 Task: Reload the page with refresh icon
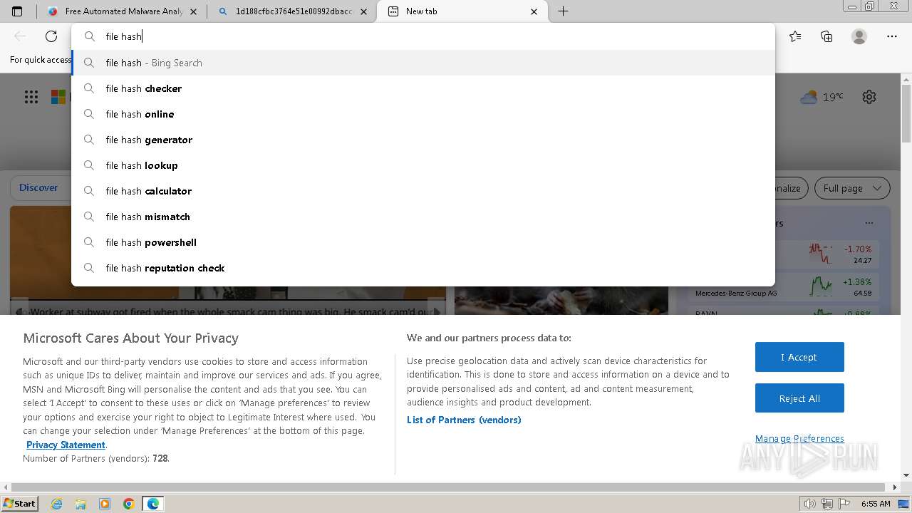pyautogui.click(x=51, y=36)
